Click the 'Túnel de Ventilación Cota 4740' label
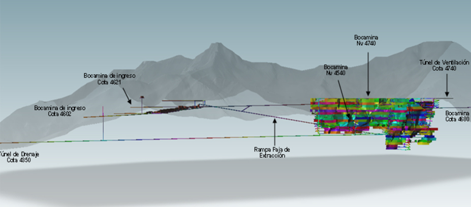 [x=444, y=65]
